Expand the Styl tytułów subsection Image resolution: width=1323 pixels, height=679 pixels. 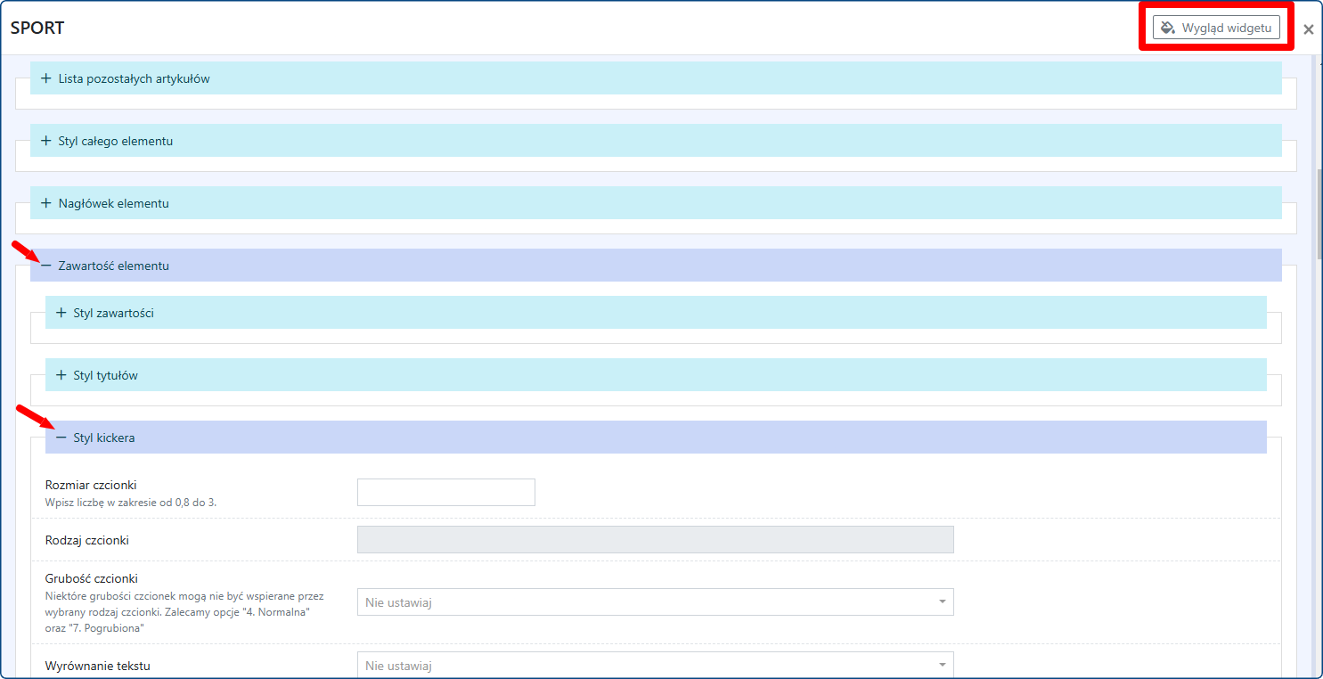105,375
